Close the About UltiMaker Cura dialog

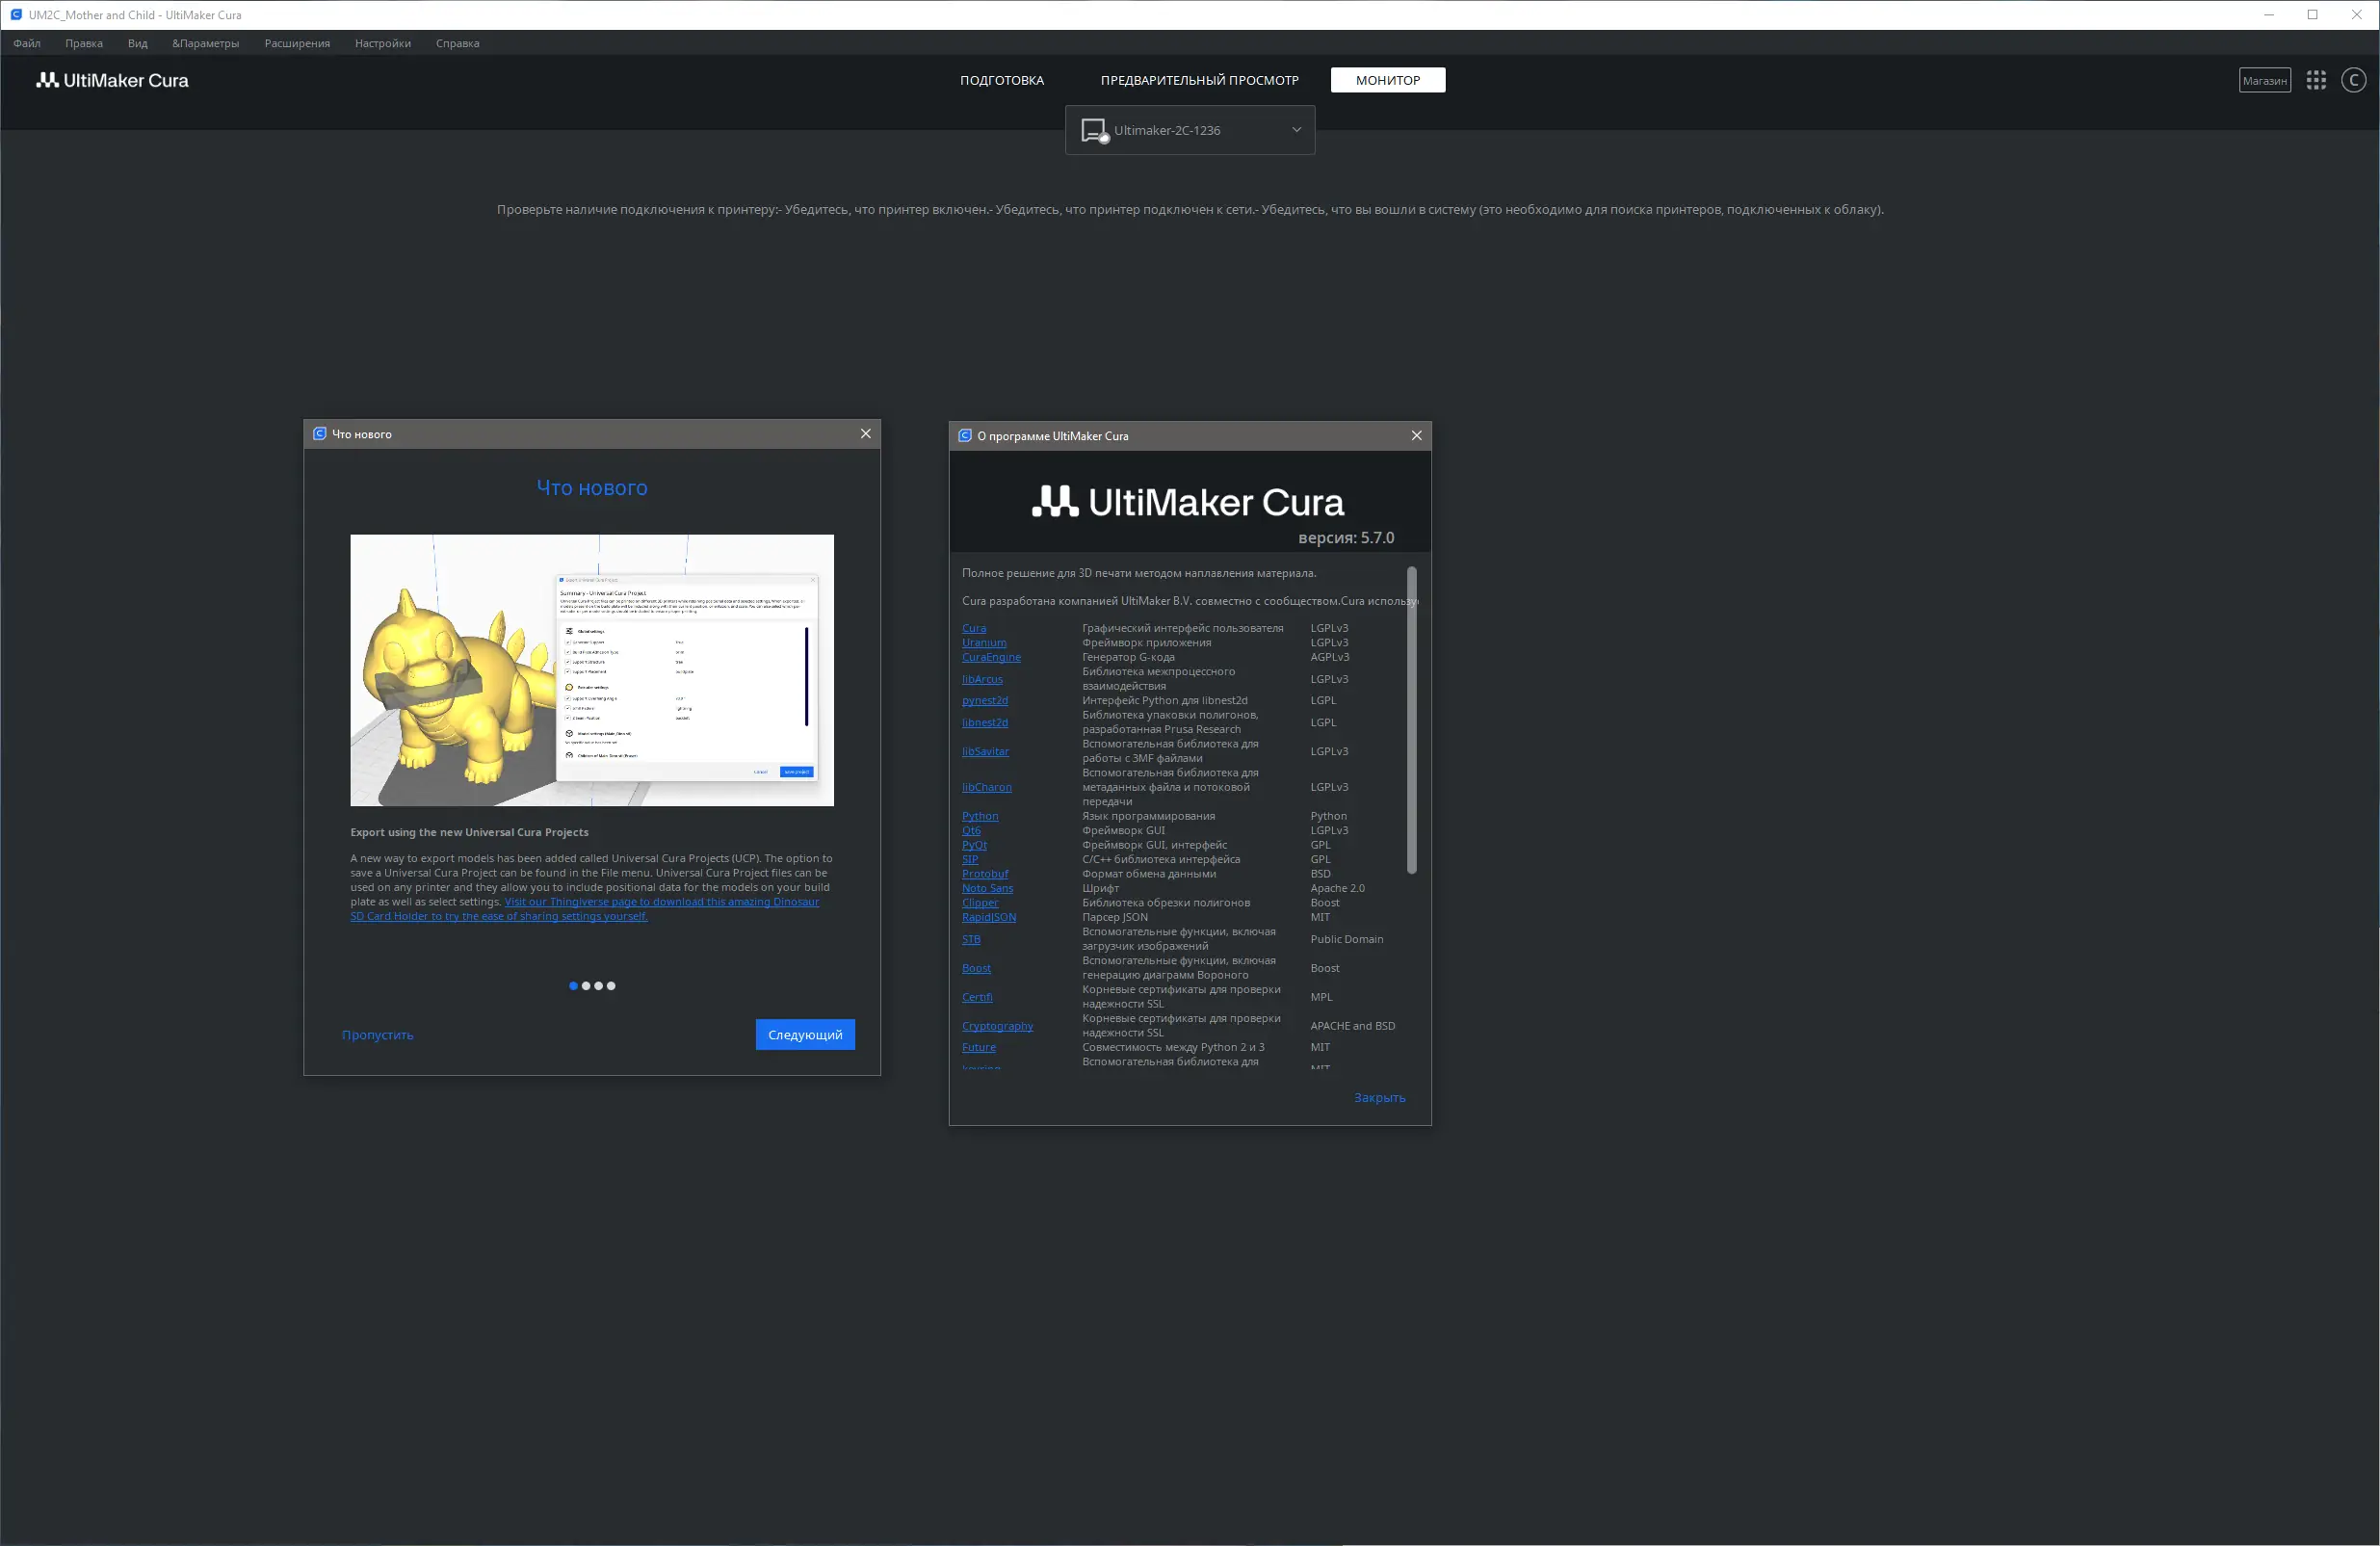tap(1416, 436)
